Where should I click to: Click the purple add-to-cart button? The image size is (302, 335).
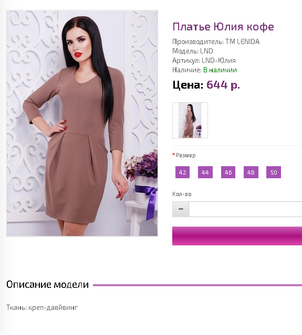237,236
